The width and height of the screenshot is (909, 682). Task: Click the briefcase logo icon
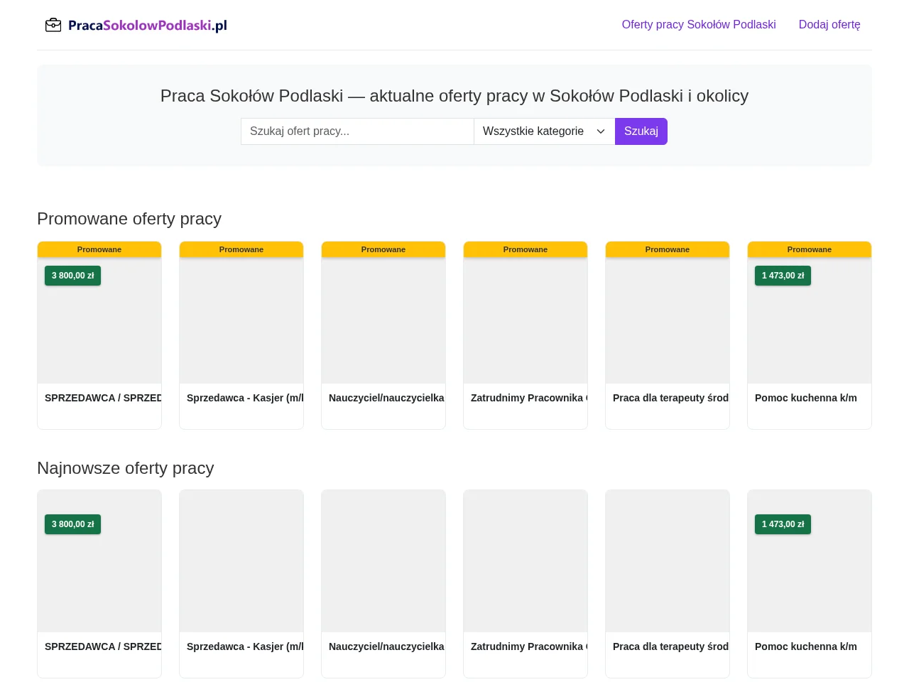point(53,25)
